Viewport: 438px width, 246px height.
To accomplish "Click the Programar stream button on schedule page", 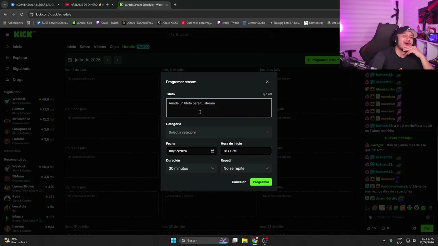I will pos(323,60).
